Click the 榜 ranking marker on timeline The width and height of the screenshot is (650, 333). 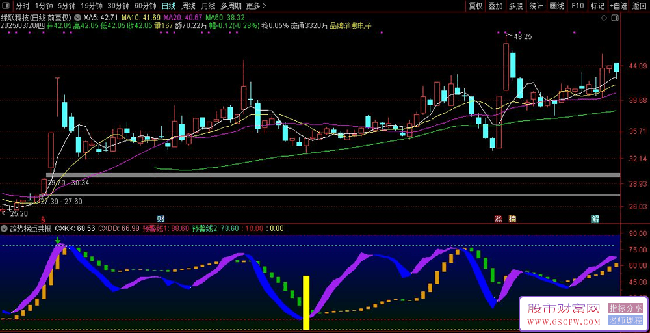click(513, 219)
